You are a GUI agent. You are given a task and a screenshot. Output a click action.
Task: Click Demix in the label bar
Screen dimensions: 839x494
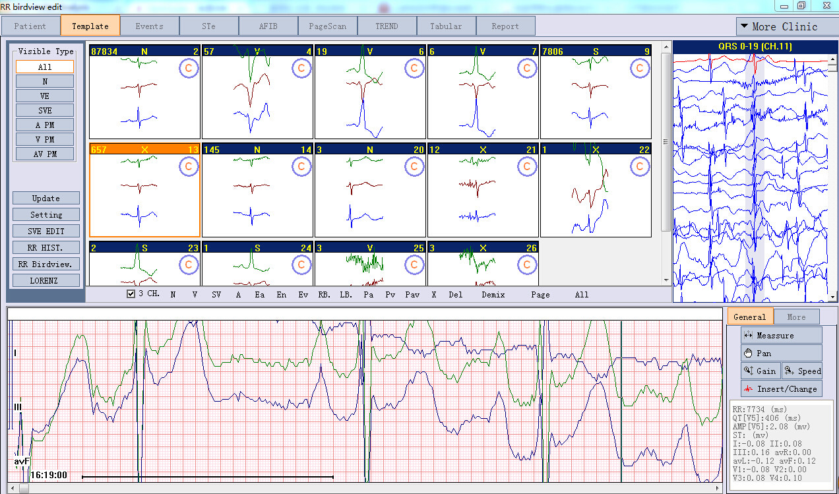point(493,295)
